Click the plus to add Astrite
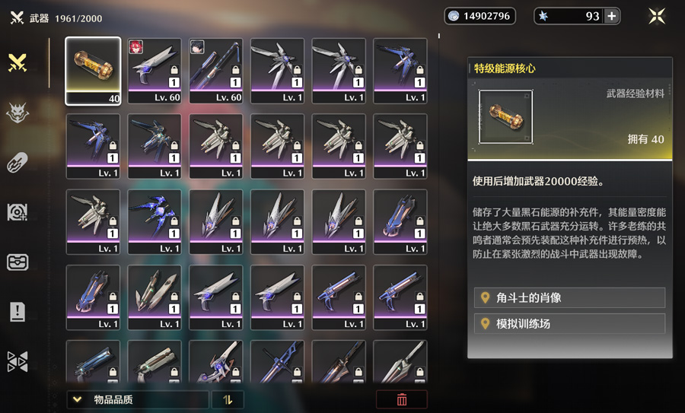The height and width of the screenshot is (413, 685). (612, 16)
